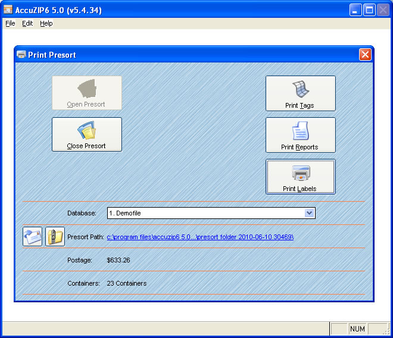
Task: Click the envelope mail icon beside Presort Path
Action: point(32,236)
